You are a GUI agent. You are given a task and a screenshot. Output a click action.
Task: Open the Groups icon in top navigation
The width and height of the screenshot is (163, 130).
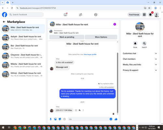(96, 15)
